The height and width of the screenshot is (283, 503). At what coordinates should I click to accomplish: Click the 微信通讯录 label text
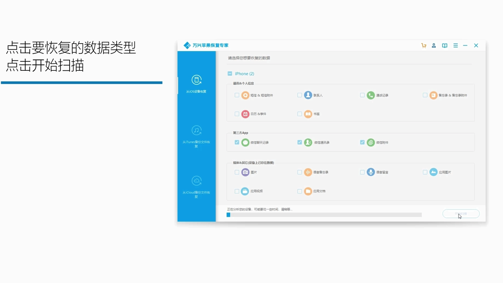coord(322,143)
